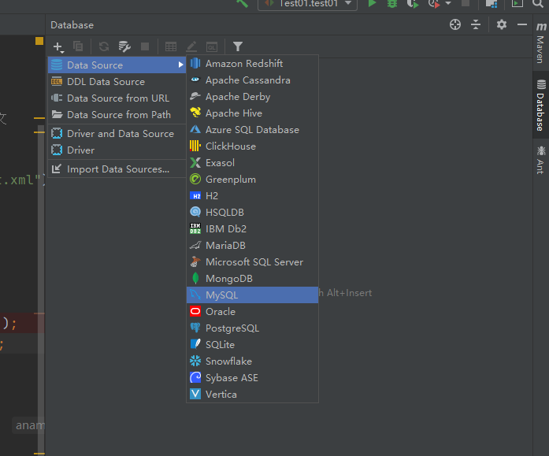
Task: Click Import Data Sources... menu item
Action: coord(117,169)
